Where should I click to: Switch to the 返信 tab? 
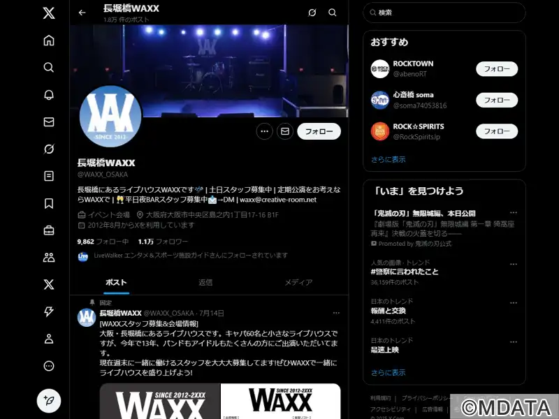click(x=205, y=283)
